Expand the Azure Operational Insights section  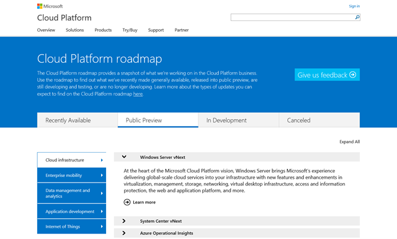[124, 233]
